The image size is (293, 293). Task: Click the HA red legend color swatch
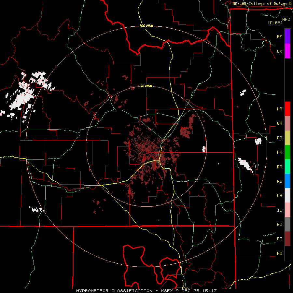(287, 109)
